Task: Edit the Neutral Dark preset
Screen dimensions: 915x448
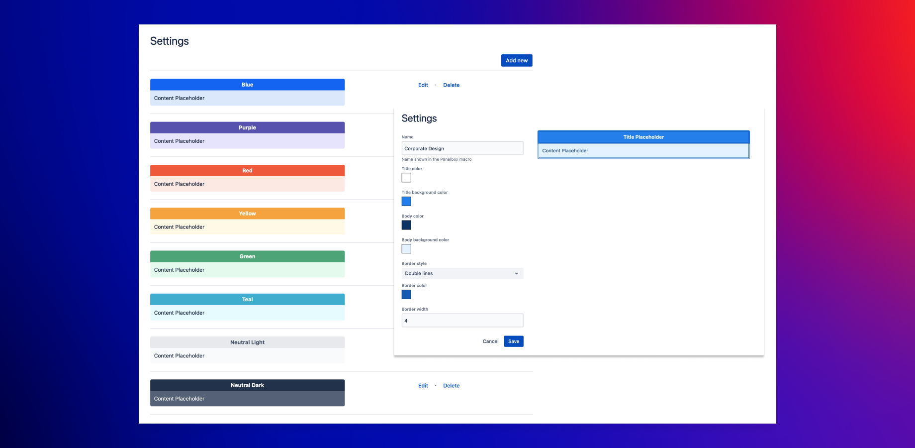Action: (x=423, y=385)
